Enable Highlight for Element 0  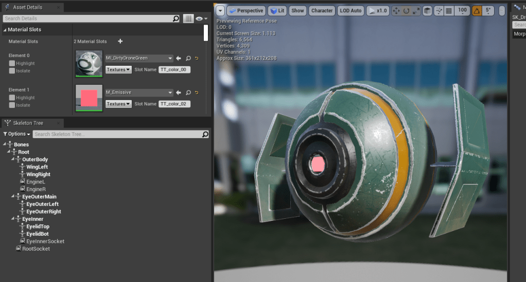[x=12, y=64]
